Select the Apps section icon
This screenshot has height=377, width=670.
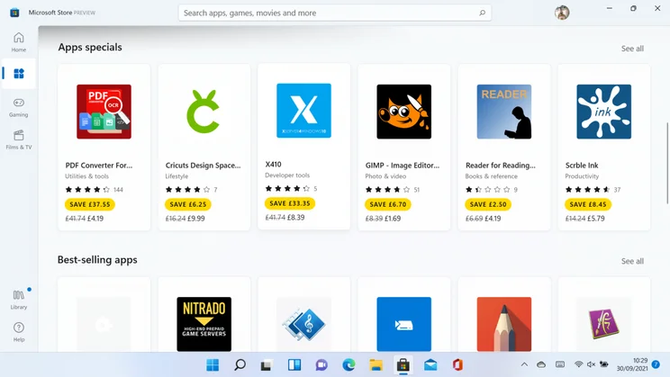click(x=19, y=74)
